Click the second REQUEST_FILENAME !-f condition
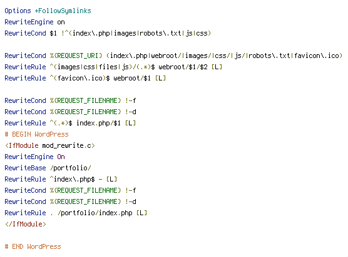Screen dimensions: 348x257 [x=70, y=190]
